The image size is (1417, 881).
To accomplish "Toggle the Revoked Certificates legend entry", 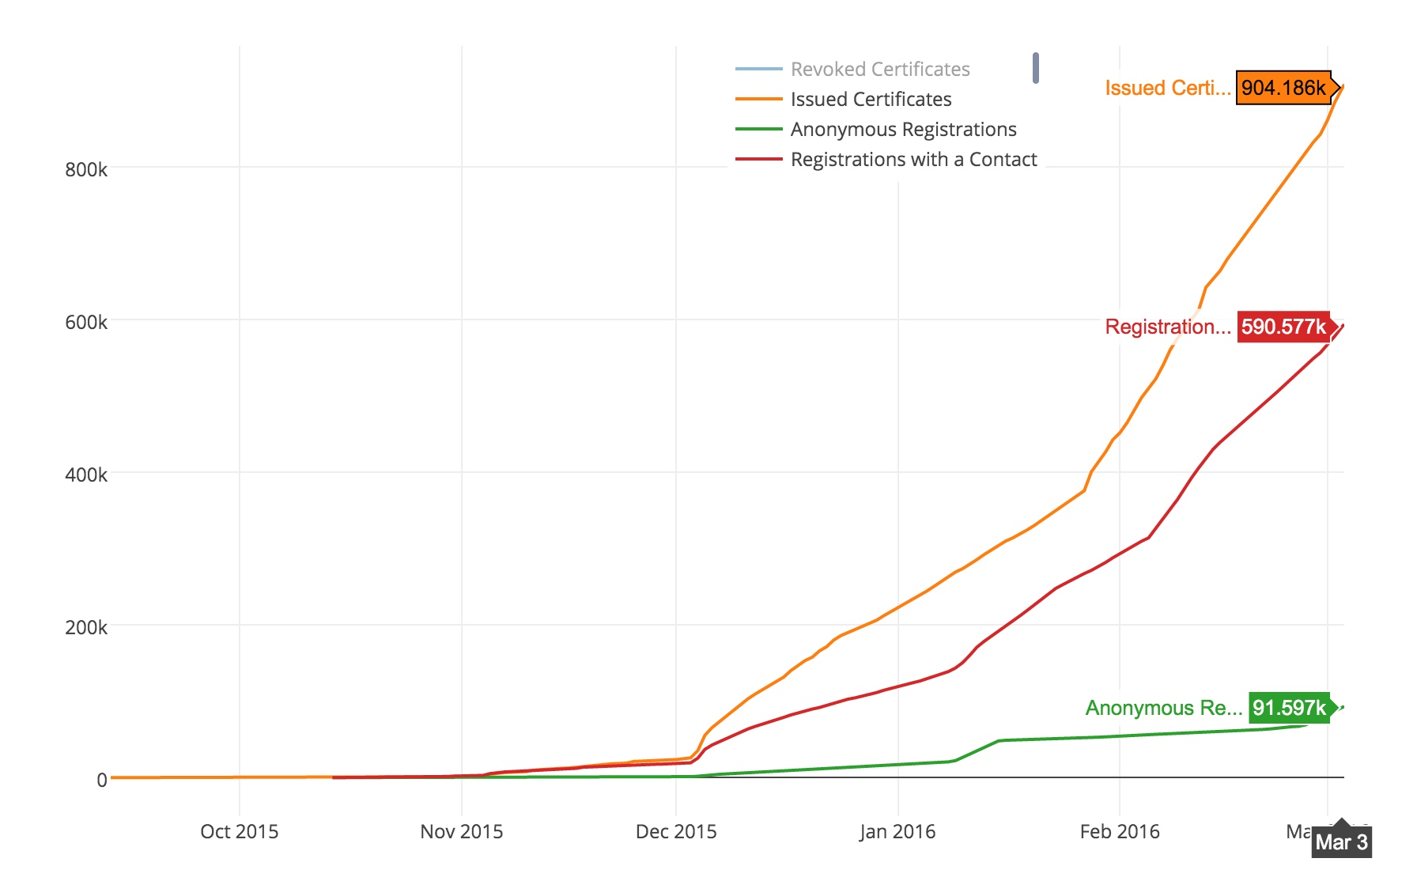I will [879, 70].
